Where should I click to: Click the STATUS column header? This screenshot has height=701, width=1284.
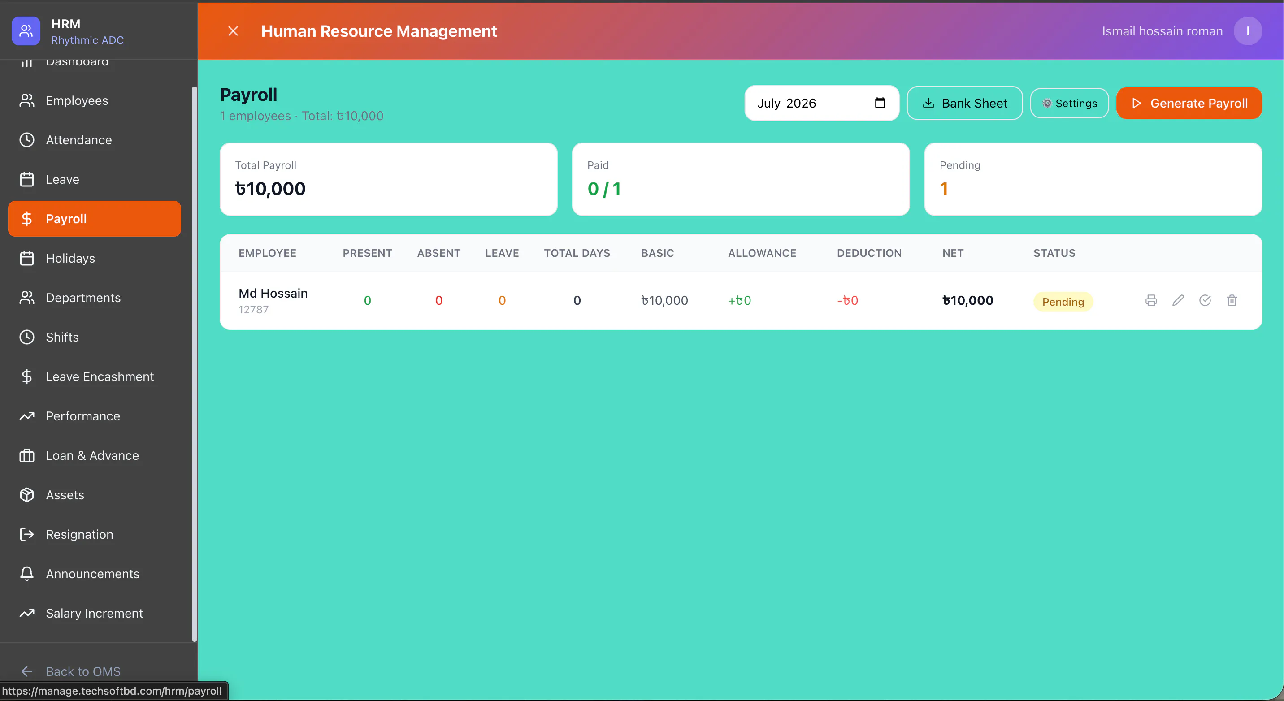1054,253
